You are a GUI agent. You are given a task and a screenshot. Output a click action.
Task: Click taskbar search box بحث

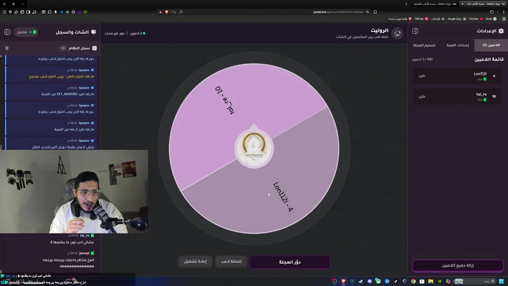click(475, 281)
